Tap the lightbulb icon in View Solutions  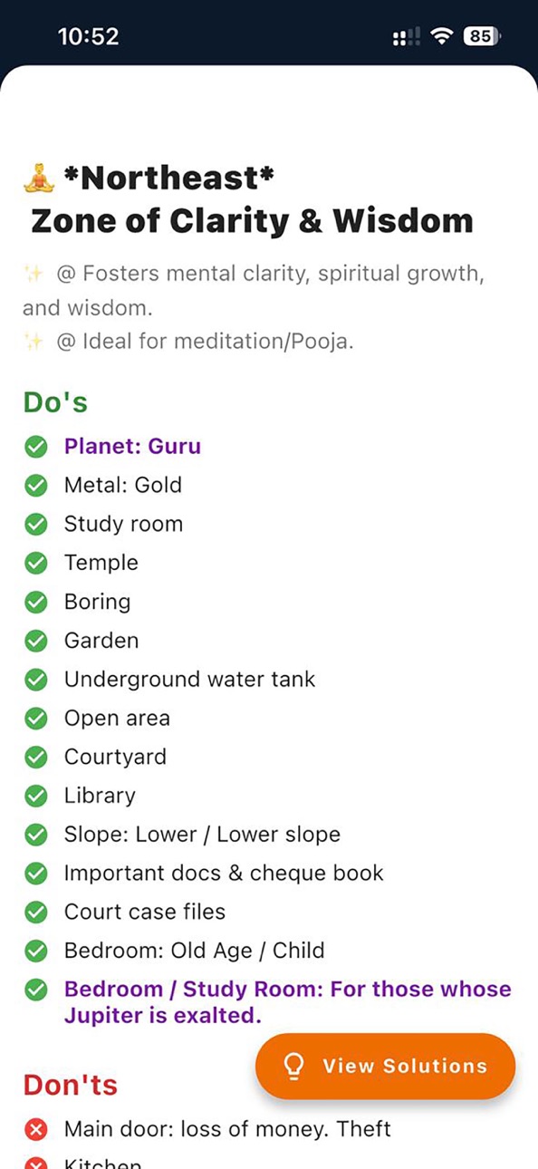click(293, 1066)
